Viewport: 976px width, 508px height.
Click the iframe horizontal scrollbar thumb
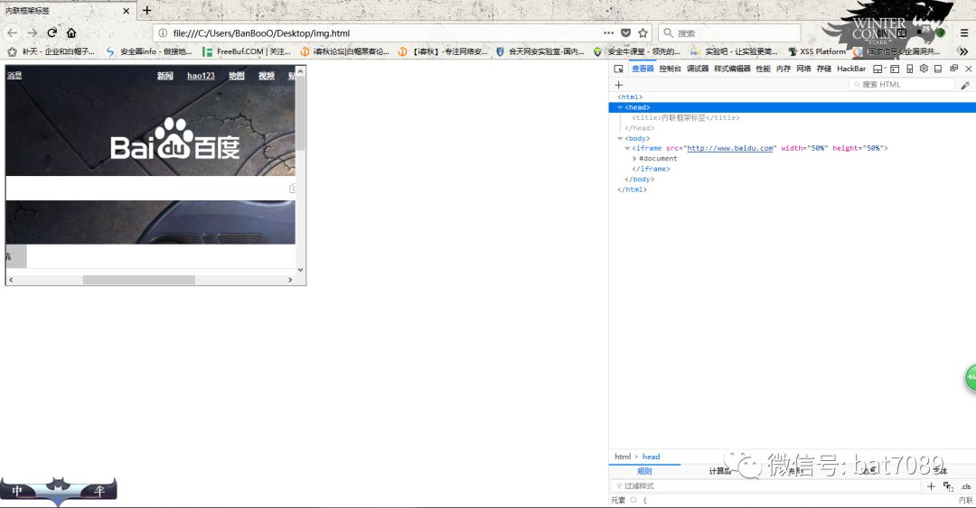tap(139, 280)
